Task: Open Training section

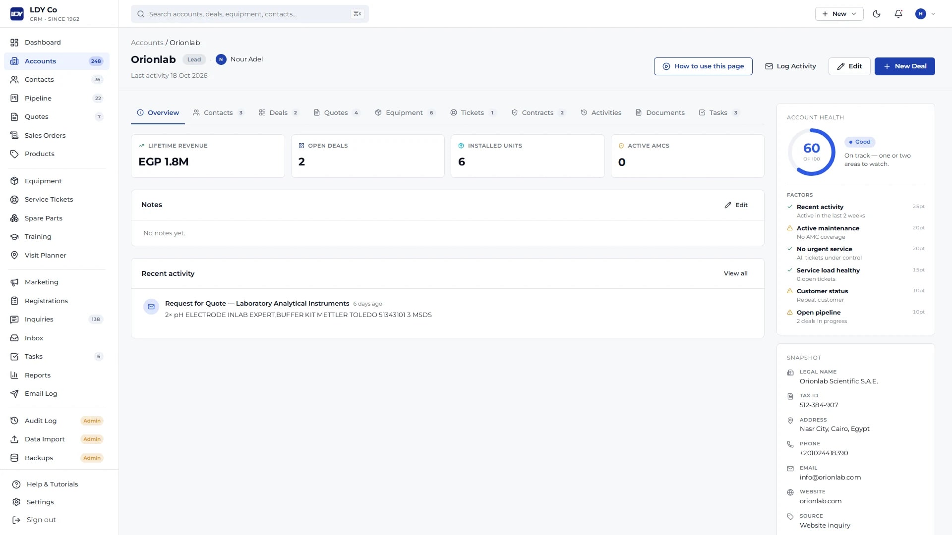Action: click(57, 237)
